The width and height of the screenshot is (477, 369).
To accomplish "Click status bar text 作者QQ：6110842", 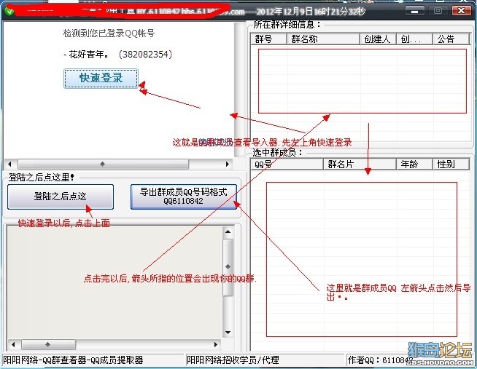I will pos(380,360).
